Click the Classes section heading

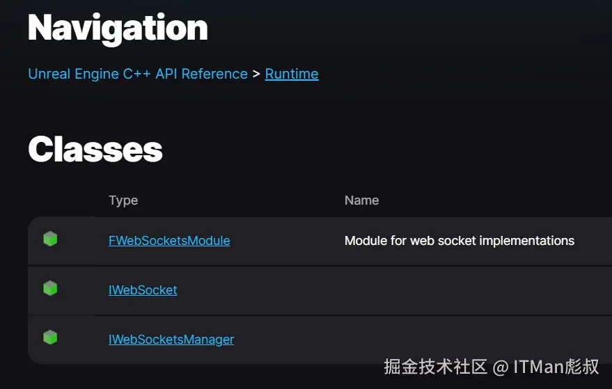click(95, 149)
